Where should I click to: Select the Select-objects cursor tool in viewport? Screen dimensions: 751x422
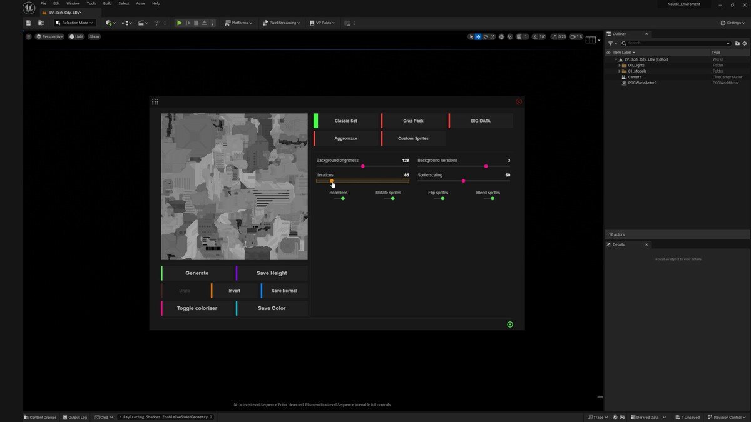471,37
